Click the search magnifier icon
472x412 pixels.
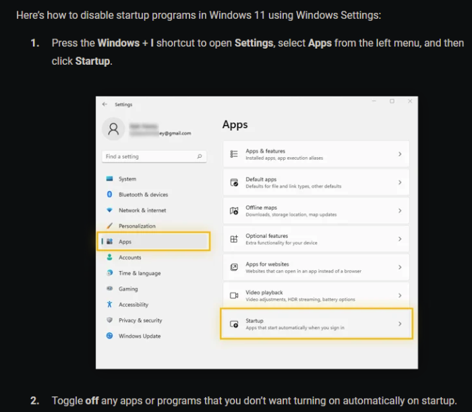pyautogui.click(x=200, y=156)
